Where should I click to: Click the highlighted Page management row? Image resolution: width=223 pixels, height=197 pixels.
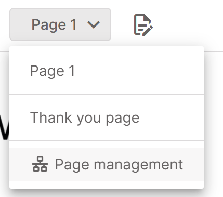click(107, 164)
